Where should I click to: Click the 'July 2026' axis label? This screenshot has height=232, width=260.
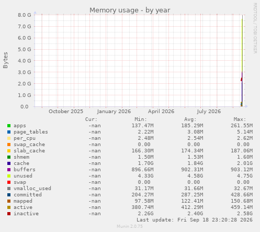[209, 112]
